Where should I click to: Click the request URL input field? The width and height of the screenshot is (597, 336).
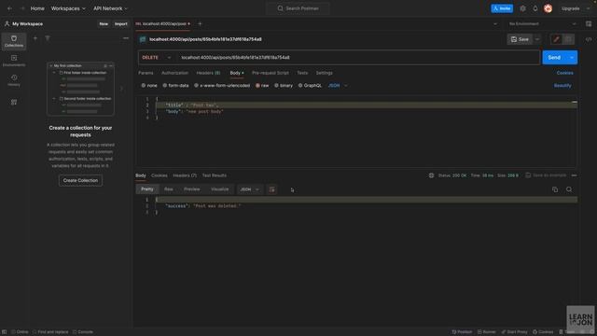click(358, 58)
